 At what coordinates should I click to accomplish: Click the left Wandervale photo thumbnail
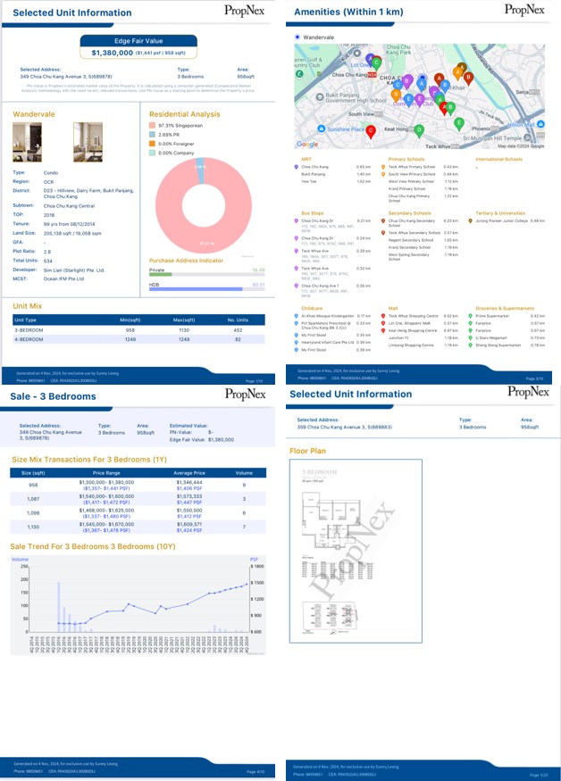[x=27, y=142]
